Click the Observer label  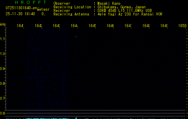[62, 3]
